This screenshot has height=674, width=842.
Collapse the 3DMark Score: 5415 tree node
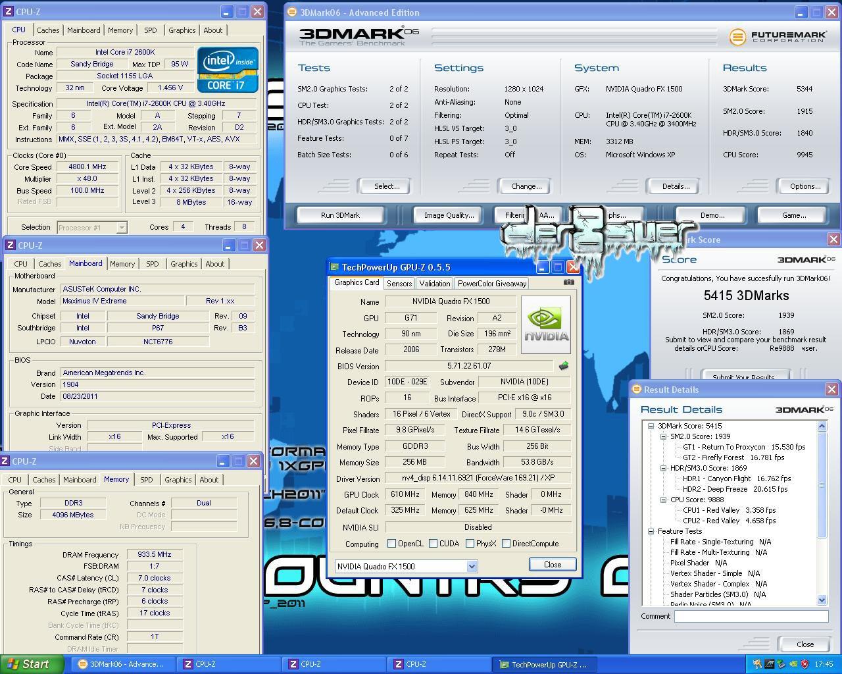click(651, 426)
